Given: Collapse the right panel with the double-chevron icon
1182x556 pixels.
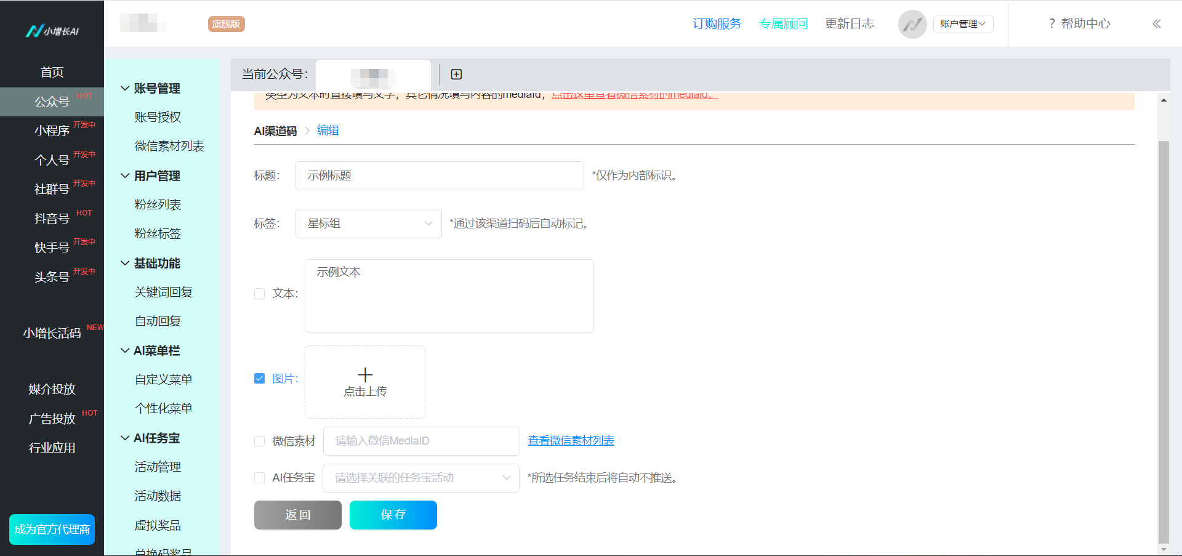Looking at the screenshot, I should click(x=1157, y=24).
